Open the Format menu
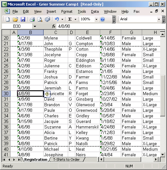 coord(67,11)
